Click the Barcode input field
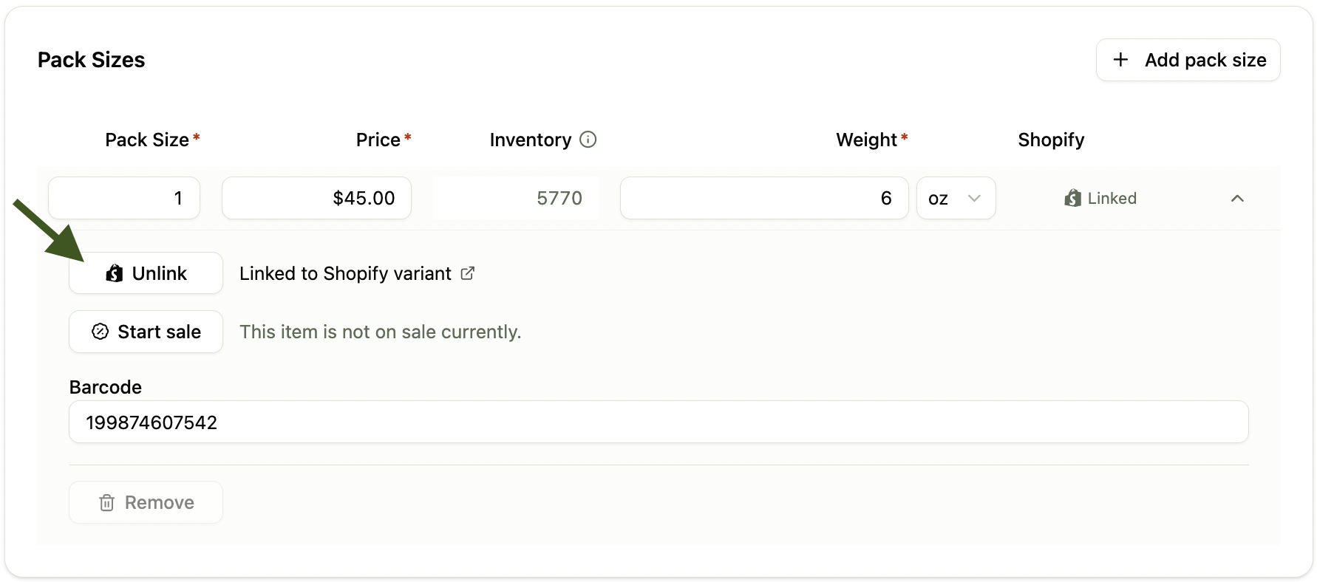Viewport: 1317px width, 582px height. click(x=658, y=422)
